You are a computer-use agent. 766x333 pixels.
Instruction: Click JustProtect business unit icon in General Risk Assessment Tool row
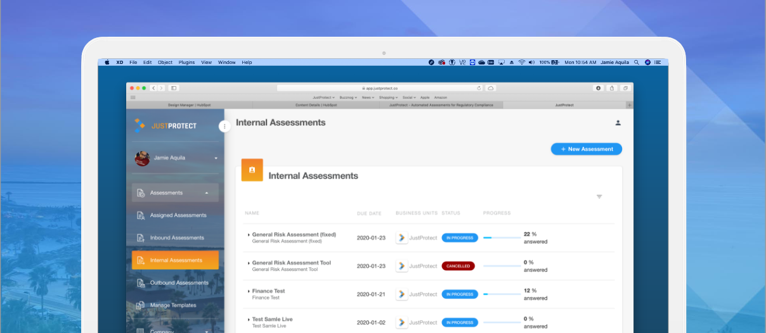tap(402, 266)
